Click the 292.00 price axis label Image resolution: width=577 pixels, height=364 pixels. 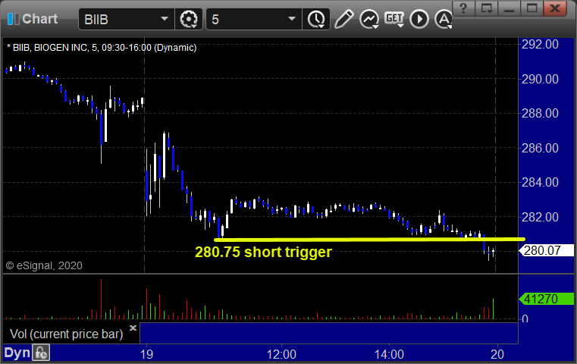point(540,44)
